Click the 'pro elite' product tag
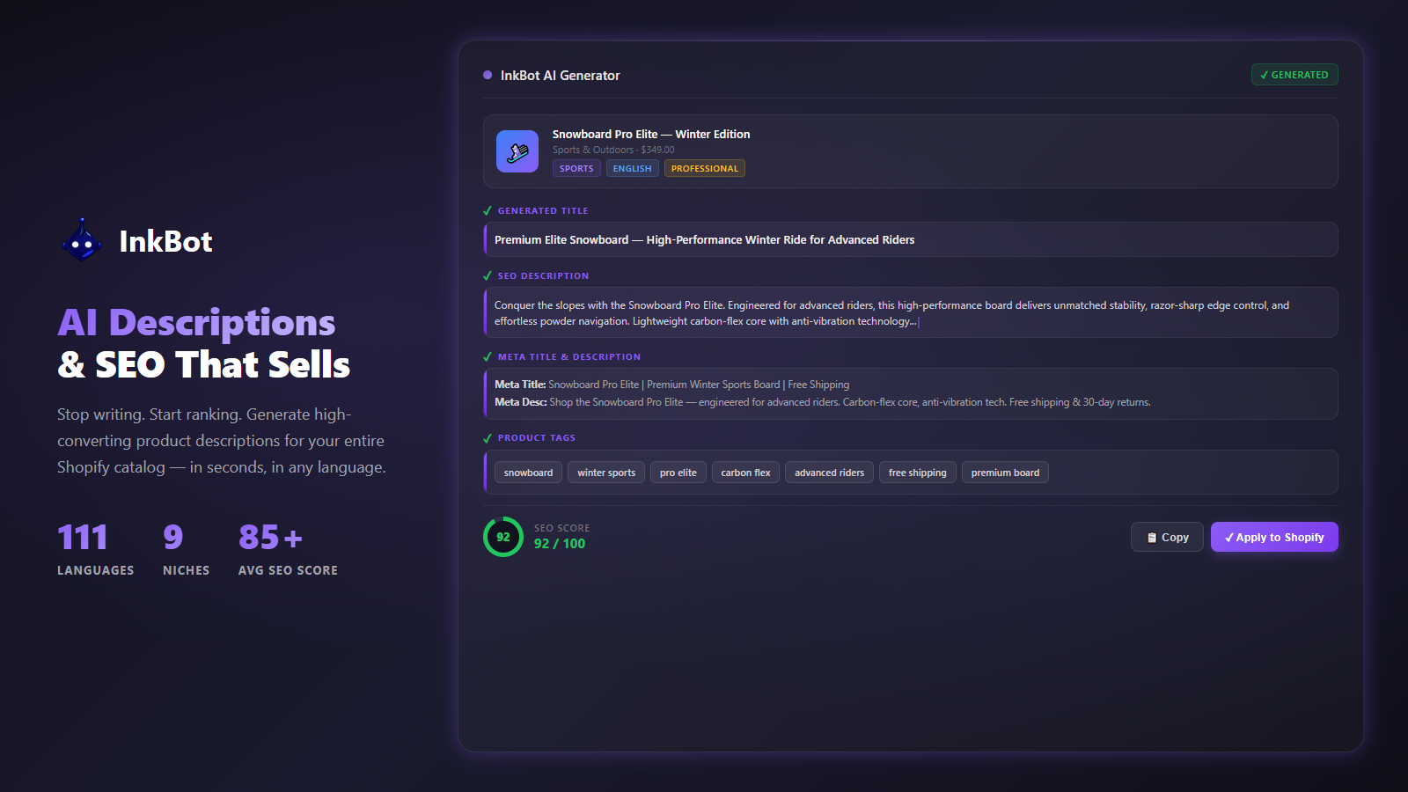Screen dimensions: 1408x792 678,473
